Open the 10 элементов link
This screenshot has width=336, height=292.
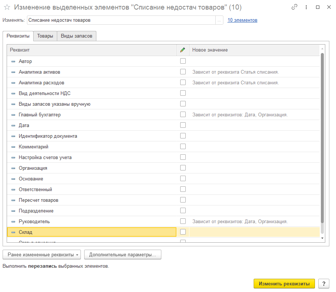click(x=242, y=20)
